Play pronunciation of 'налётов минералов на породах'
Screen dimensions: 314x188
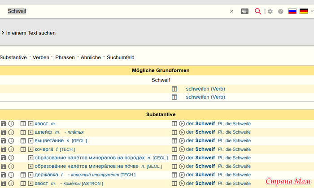pos(31,157)
